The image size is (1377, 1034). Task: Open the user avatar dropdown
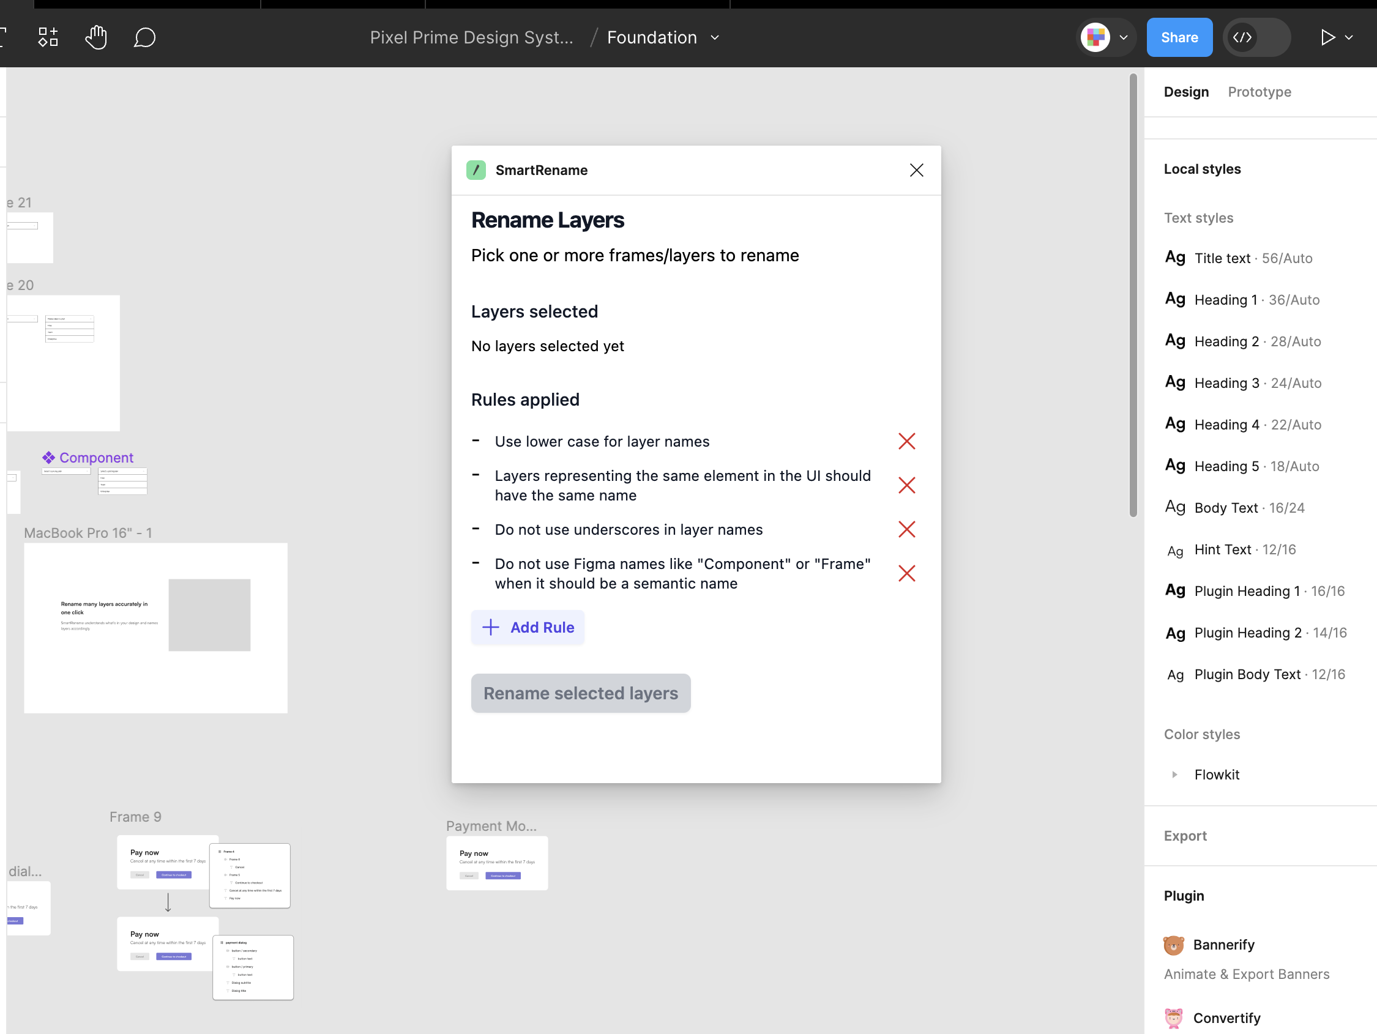(1123, 37)
